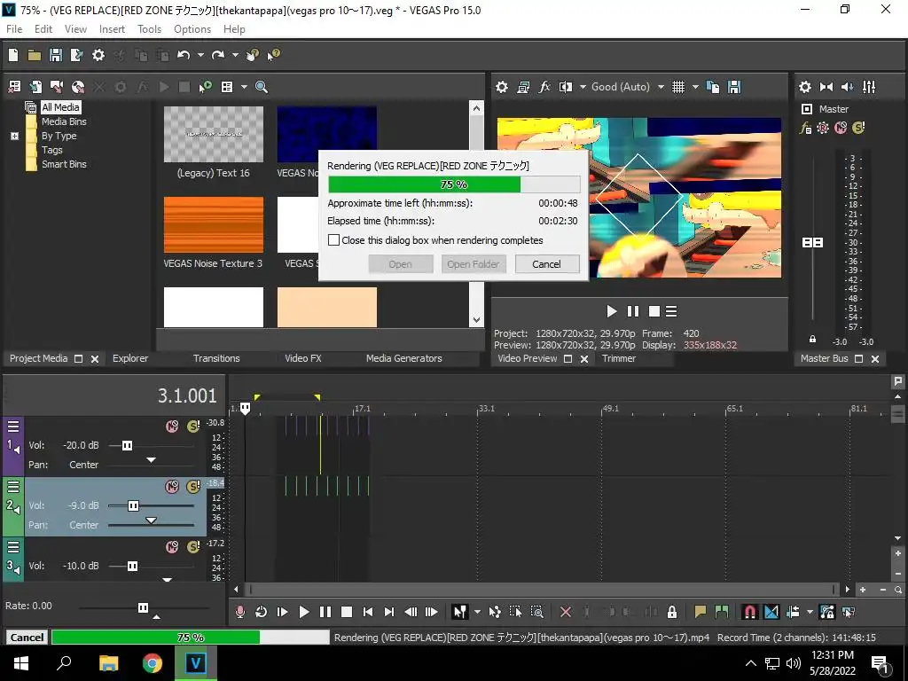908x681 pixels.
Task: Click the Redo arrow icon
Action: (218, 55)
